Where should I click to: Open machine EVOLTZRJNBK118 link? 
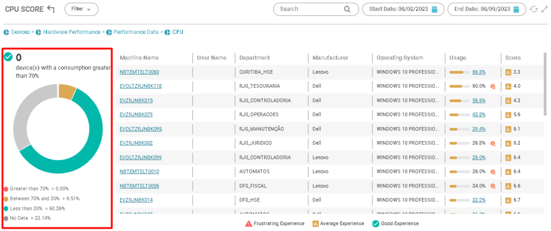[140, 86]
